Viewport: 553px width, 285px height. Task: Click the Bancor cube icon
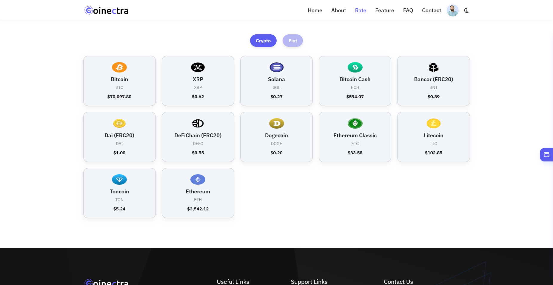pyautogui.click(x=434, y=67)
